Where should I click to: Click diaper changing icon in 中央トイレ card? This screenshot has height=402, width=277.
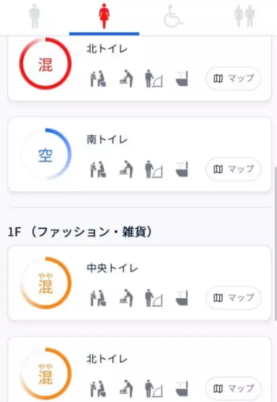125,298
